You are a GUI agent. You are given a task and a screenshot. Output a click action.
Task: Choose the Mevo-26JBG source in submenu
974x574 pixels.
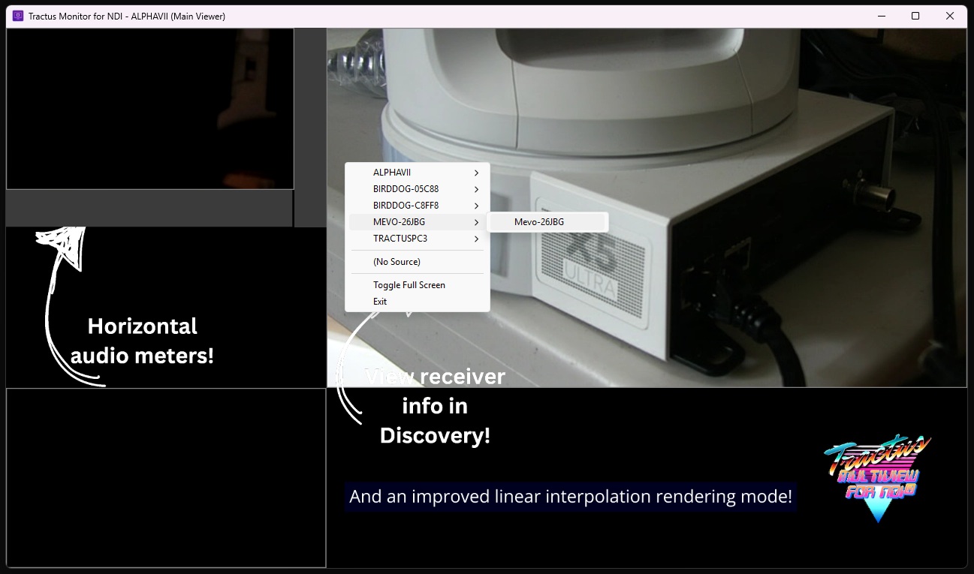pos(539,222)
